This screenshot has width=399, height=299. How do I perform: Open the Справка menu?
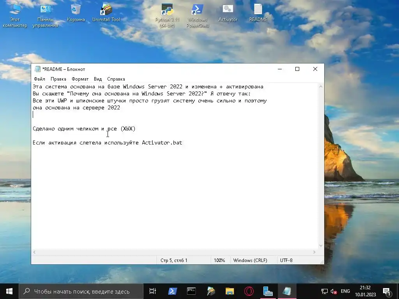116,79
